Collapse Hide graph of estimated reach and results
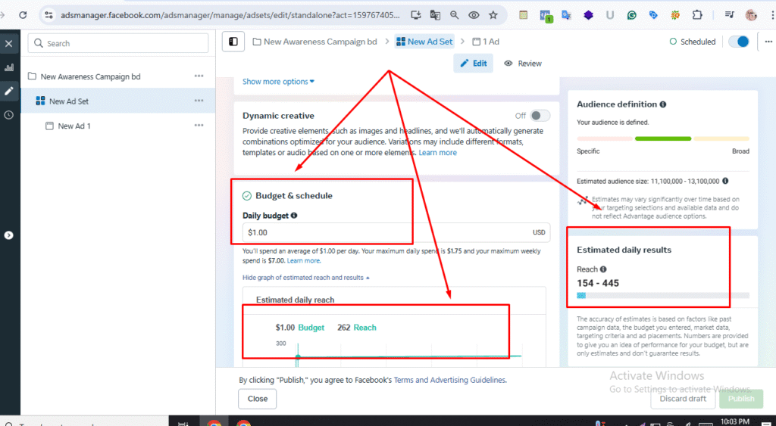 coord(306,278)
